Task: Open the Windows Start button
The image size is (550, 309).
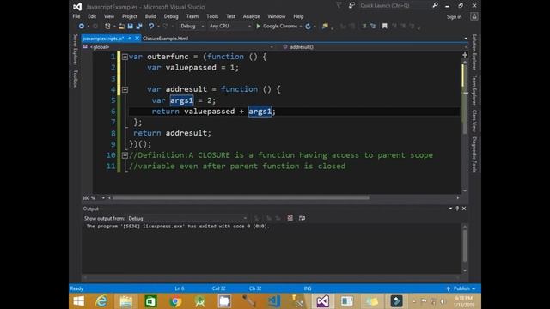Action: pyautogui.click(x=79, y=301)
